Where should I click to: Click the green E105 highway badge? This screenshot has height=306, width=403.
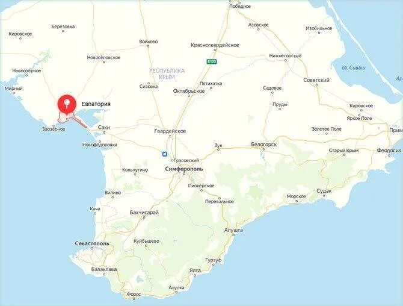tap(212, 61)
